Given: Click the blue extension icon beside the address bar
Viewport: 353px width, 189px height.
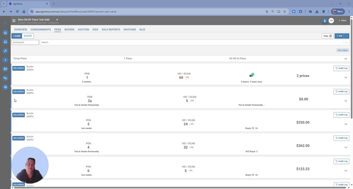Looking at the screenshot, I should 294,12.
